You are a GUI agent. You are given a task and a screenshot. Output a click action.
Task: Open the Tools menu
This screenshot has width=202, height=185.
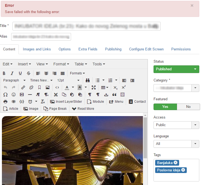[99, 64]
